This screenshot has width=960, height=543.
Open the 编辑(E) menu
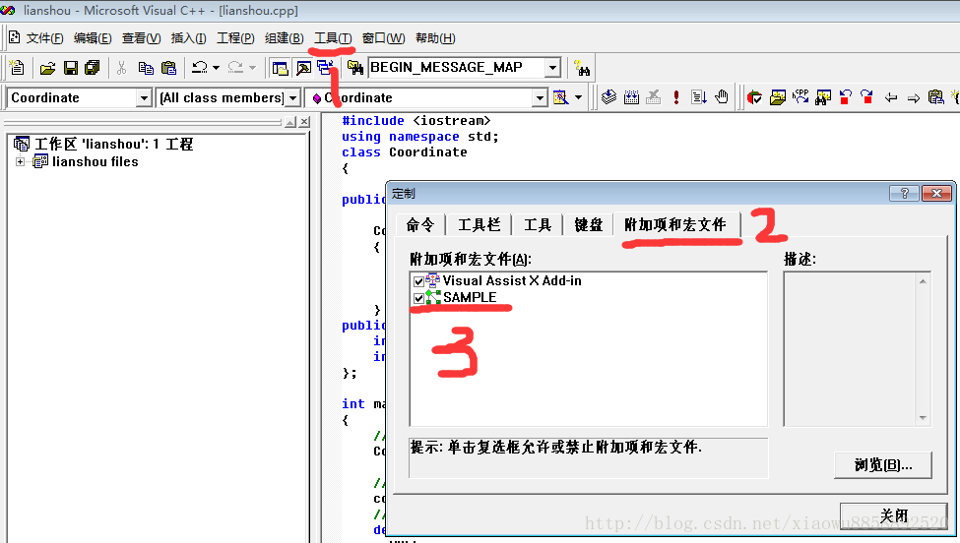tap(93, 38)
